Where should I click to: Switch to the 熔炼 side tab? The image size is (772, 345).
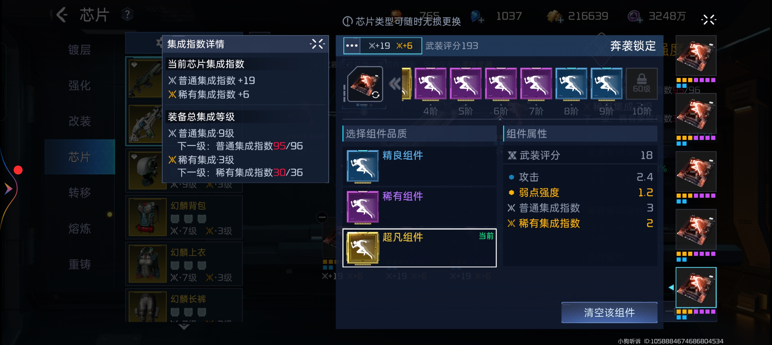pos(80,228)
